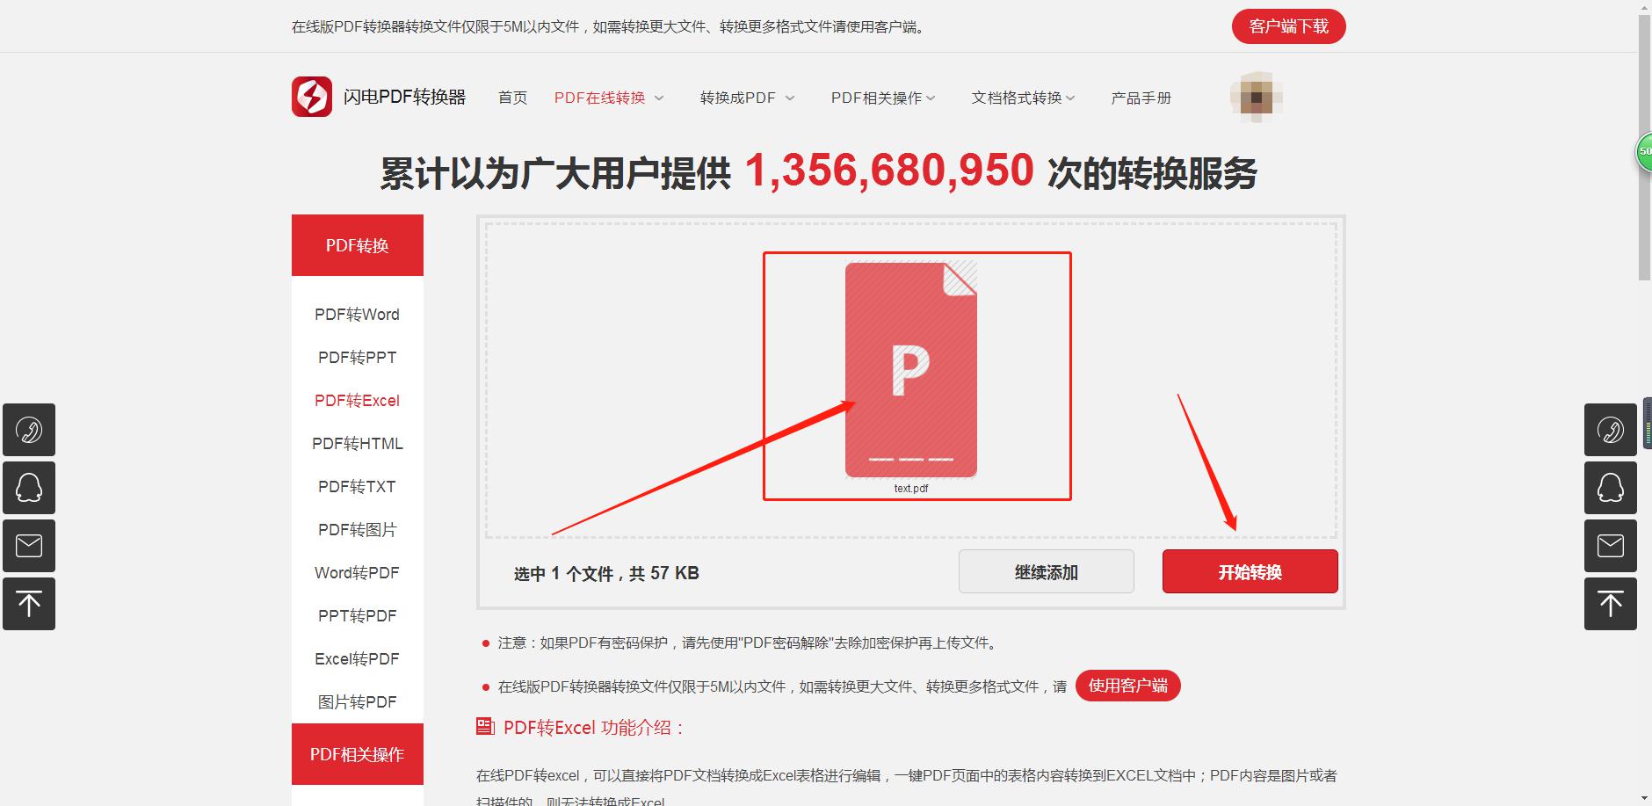Click the 继续添加 button
1652x806 pixels.
coord(1046,572)
